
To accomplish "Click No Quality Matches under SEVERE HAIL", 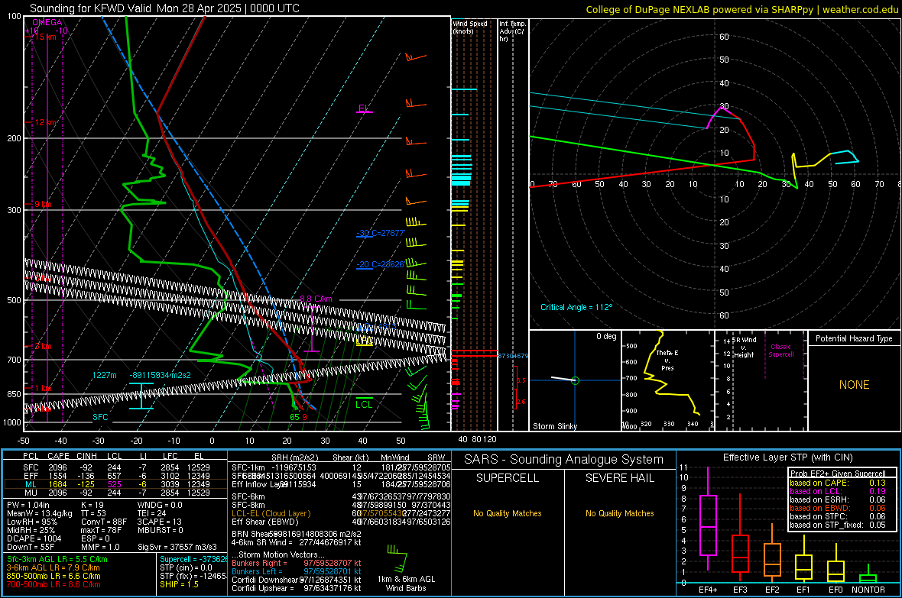I will click(x=620, y=513).
